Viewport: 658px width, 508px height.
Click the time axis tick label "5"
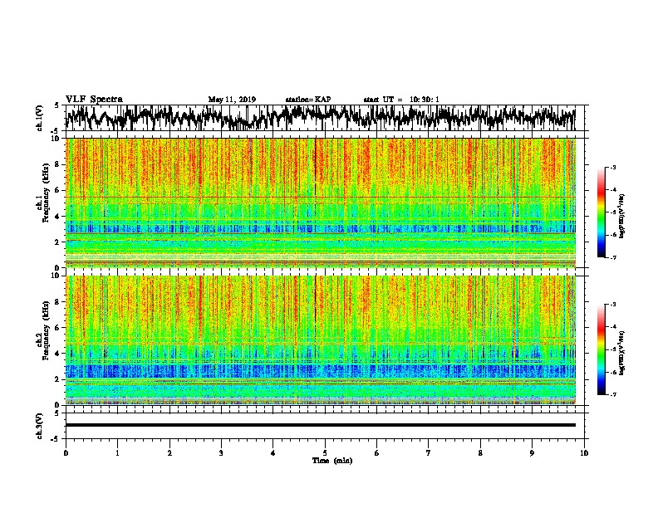pyautogui.click(x=325, y=453)
